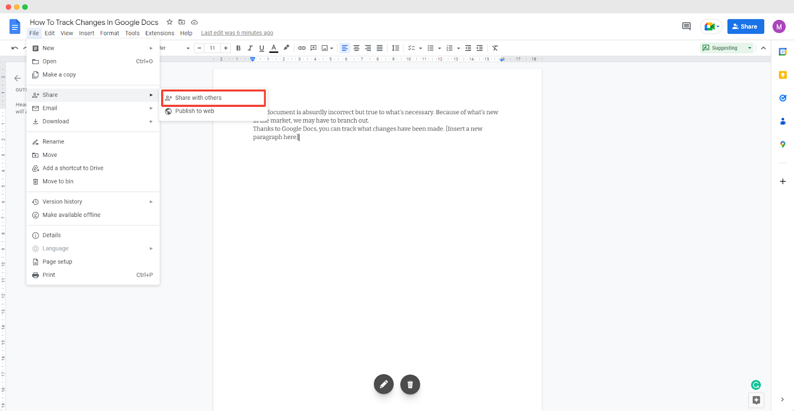Expand the numbered list options arrow
794x411 pixels.
point(459,48)
